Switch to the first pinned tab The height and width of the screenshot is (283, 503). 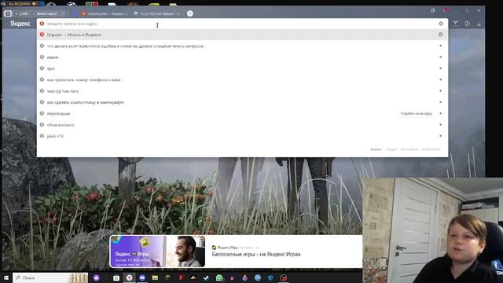click(21, 14)
